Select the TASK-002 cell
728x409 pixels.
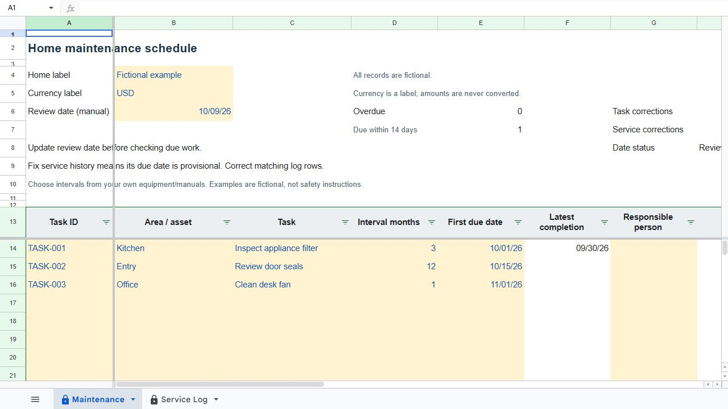click(x=69, y=266)
